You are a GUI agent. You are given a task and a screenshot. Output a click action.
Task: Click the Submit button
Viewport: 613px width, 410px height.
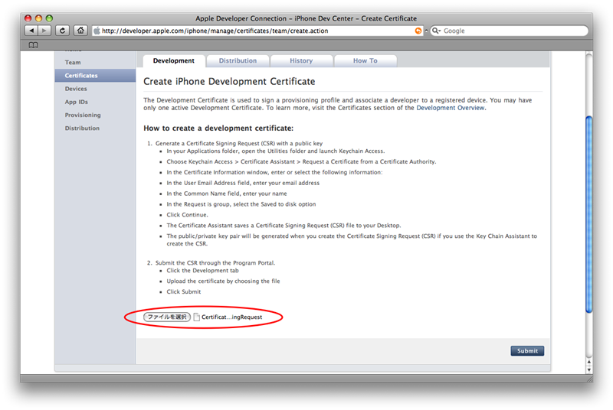[527, 350]
